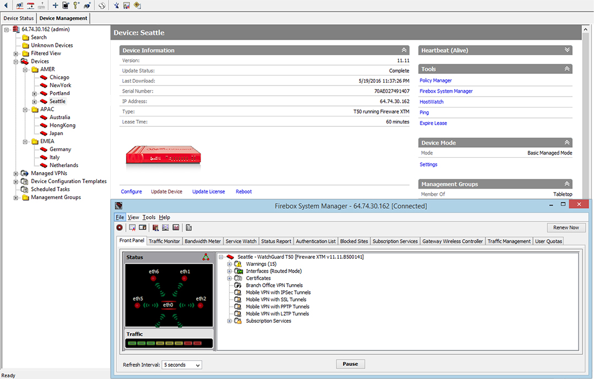Select the Seattle device in AMER folder
Image resolution: width=606 pixels, height=379 pixels.
coord(57,102)
